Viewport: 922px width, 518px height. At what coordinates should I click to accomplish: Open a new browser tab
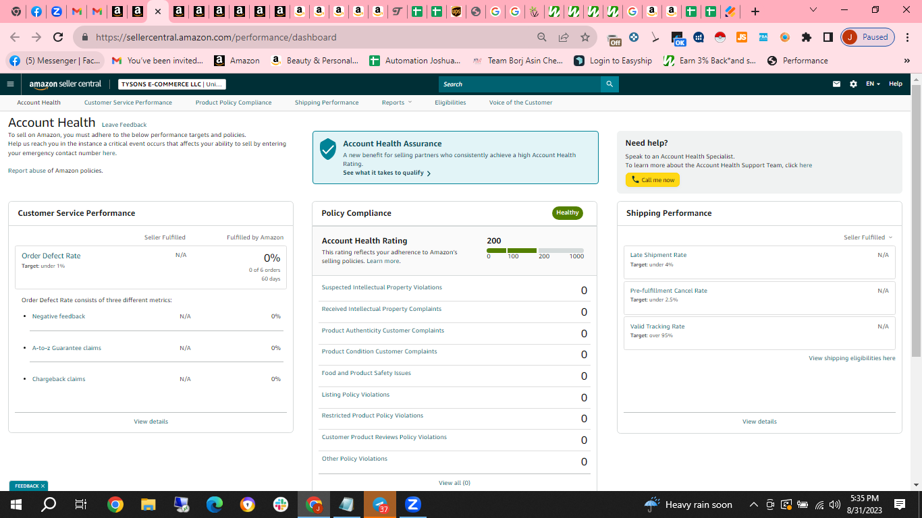755,11
